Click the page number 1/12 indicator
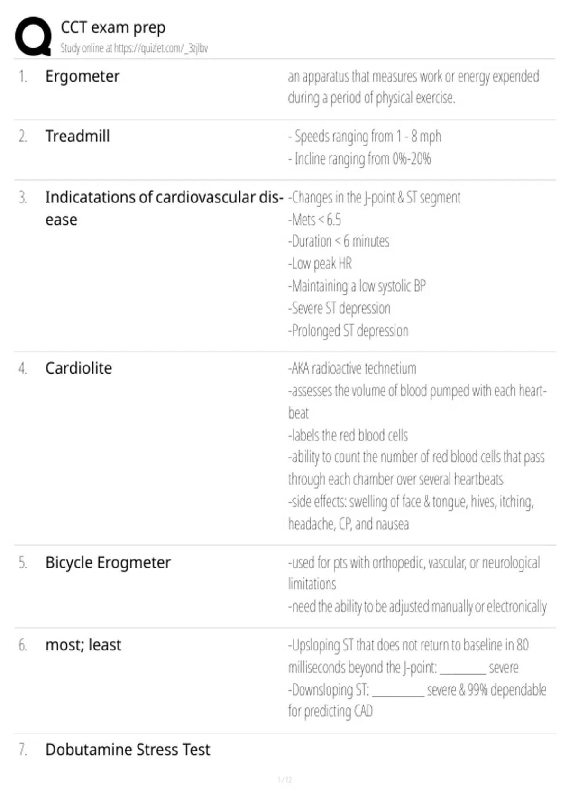Viewport: 569px width, 806px height. click(x=284, y=779)
